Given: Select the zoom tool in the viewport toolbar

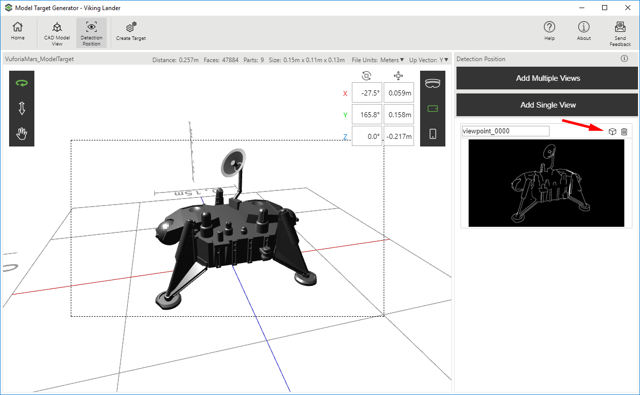Looking at the screenshot, I should 21,108.
